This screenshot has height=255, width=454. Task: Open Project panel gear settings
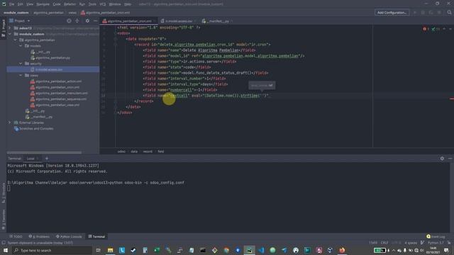pyautogui.click(x=87, y=21)
